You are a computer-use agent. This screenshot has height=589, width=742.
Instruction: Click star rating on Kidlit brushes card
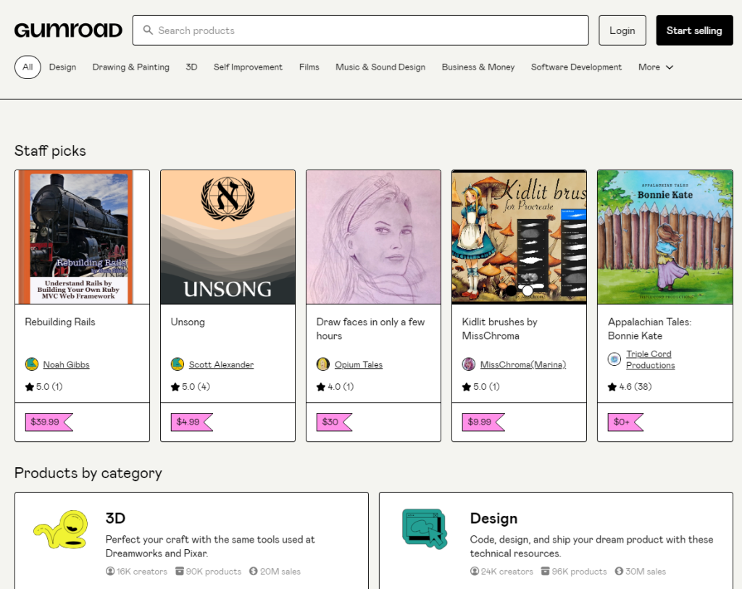[x=481, y=387]
